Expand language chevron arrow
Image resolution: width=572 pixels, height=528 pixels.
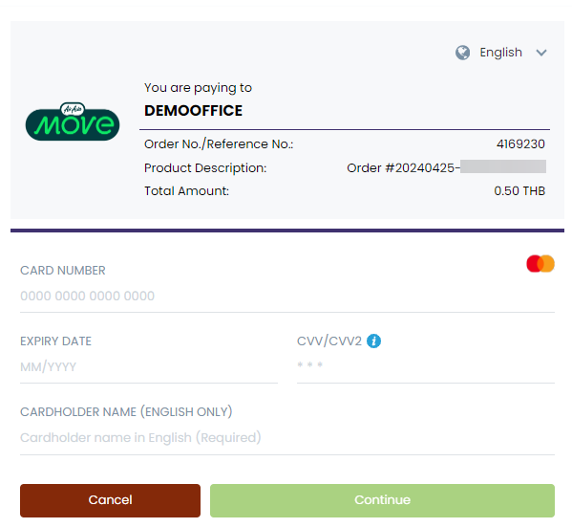point(541,53)
